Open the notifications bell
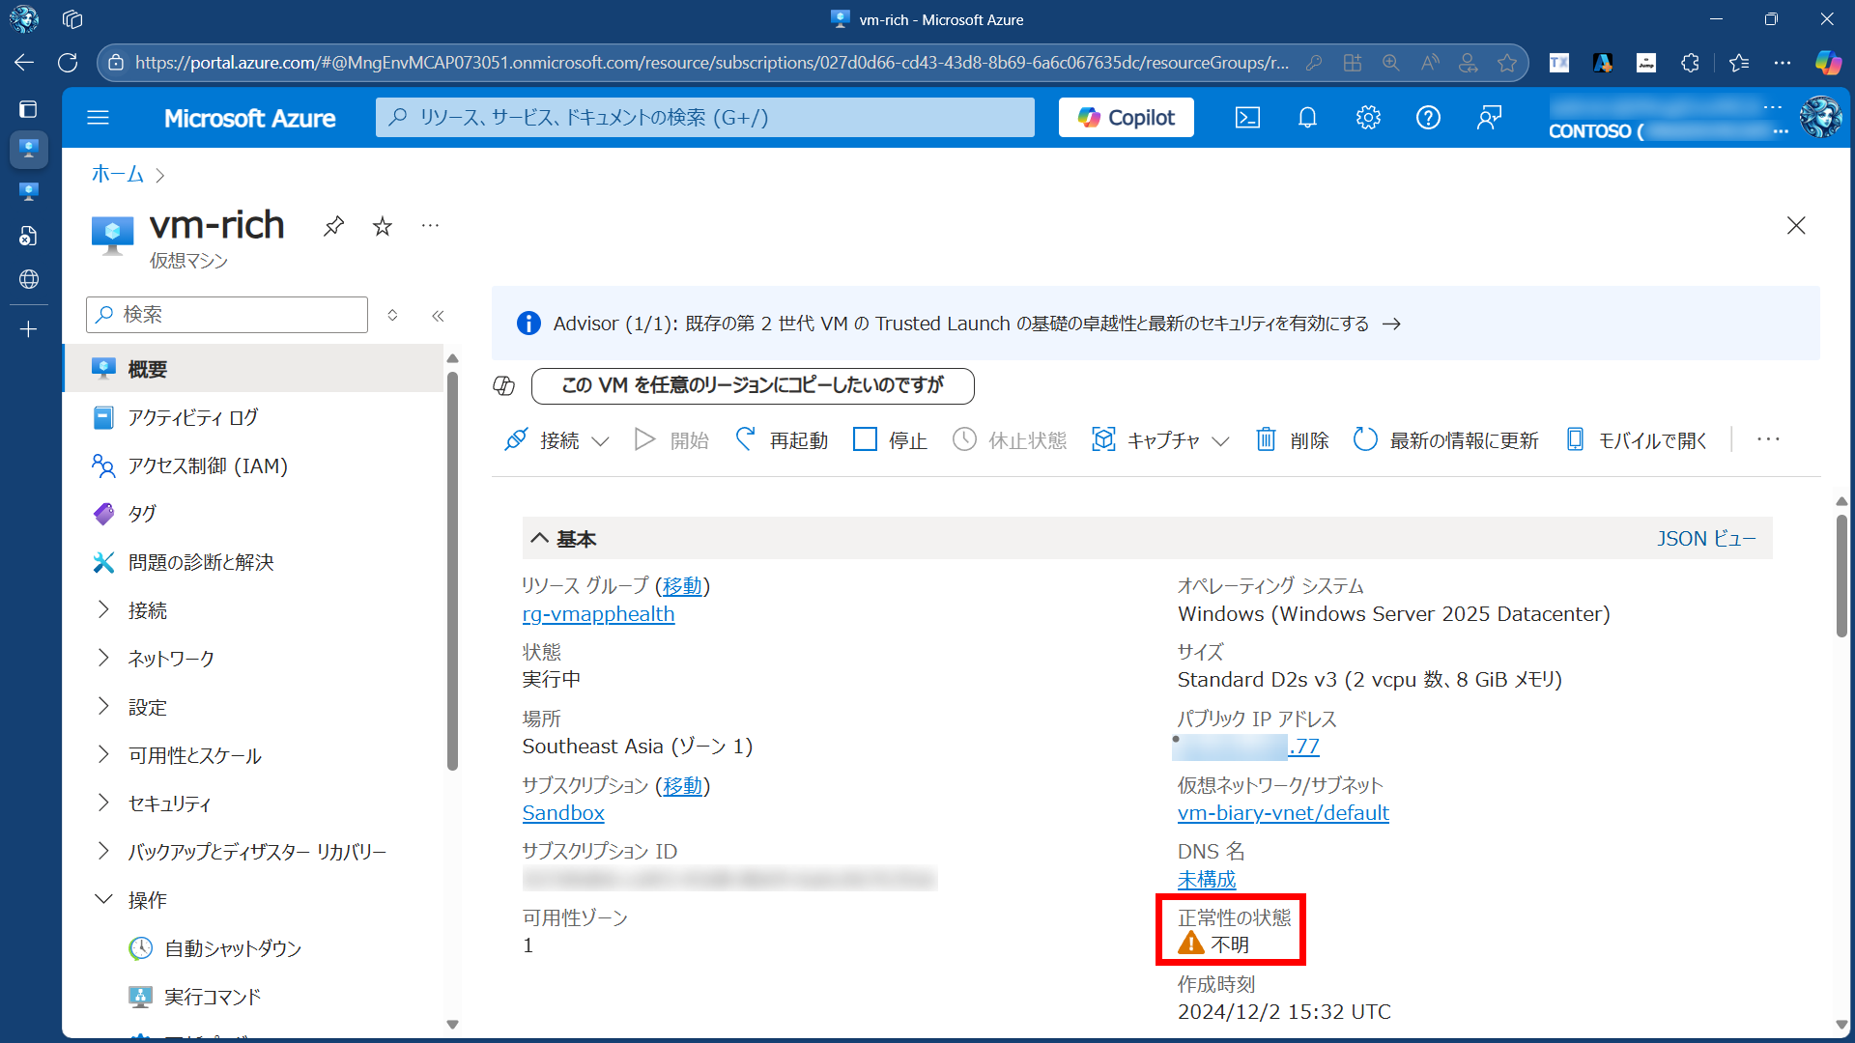The width and height of the screenshot is (1855, 1043). pyautogui.click(x=1307, y=118)
